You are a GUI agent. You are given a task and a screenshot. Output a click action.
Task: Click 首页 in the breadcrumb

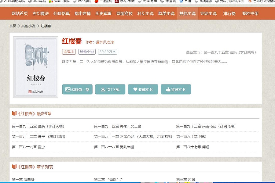pos(13,26)
